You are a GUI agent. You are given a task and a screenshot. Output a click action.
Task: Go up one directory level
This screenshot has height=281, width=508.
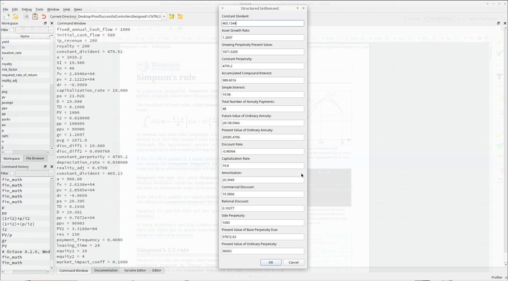[x=172, y=16]
